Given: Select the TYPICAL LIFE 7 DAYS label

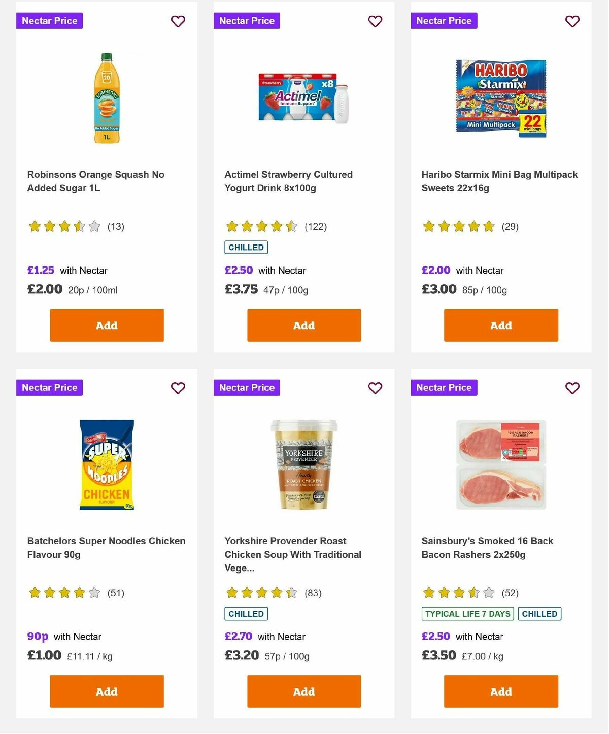Looking at the screenshot, I should coord(467,613).
